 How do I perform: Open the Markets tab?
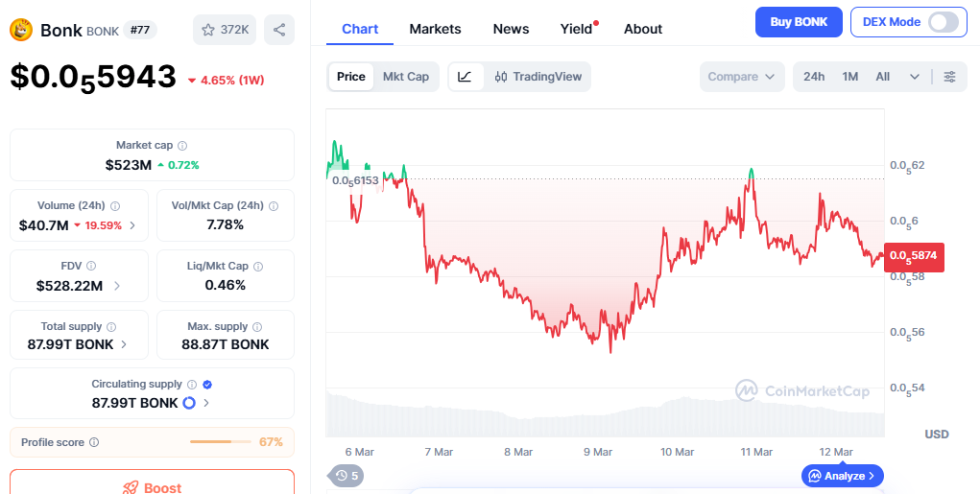(435, 29)
